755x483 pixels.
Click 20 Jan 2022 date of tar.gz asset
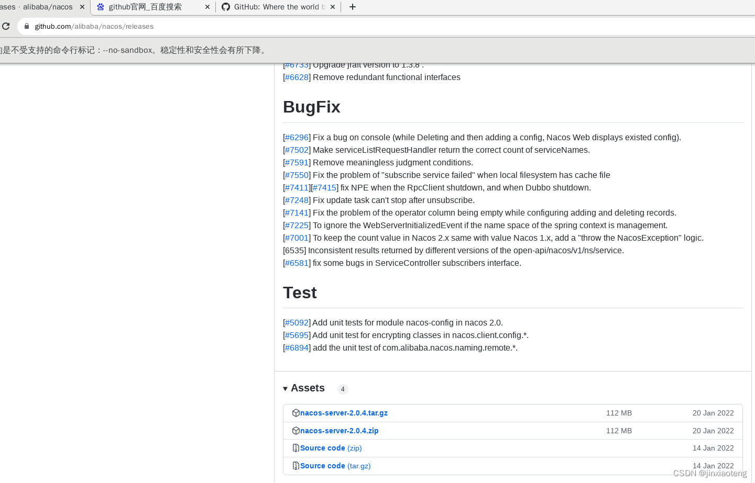[x=713, y=413]
